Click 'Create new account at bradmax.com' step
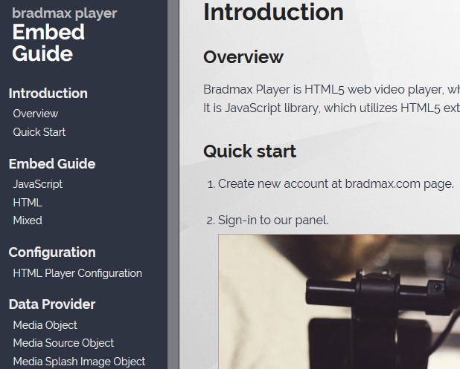460x369 pixels. (x=335, y=183)
